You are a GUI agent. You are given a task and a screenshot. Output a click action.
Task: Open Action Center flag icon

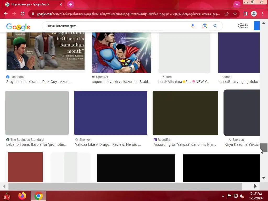[x=229, y=196]
